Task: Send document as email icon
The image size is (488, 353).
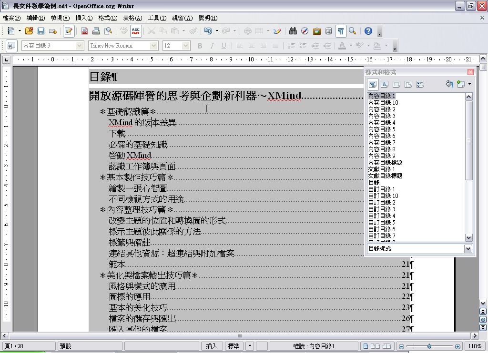Action: 52,31
